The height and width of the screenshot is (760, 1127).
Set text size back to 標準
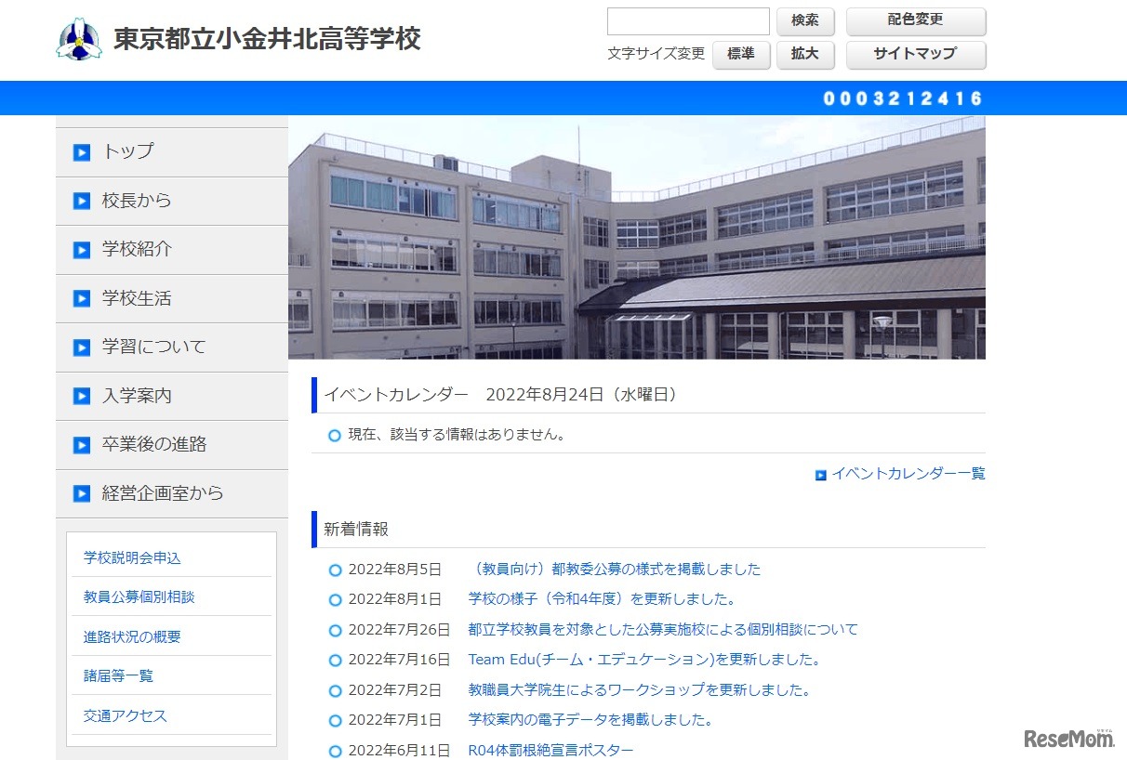coord(741,55)
